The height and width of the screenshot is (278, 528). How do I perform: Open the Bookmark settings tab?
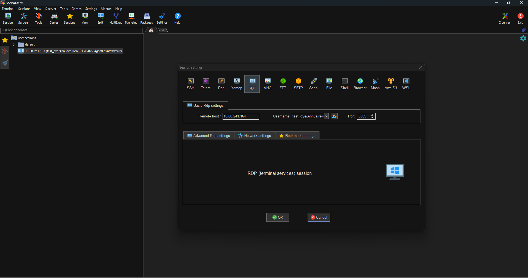coord(297,136)
